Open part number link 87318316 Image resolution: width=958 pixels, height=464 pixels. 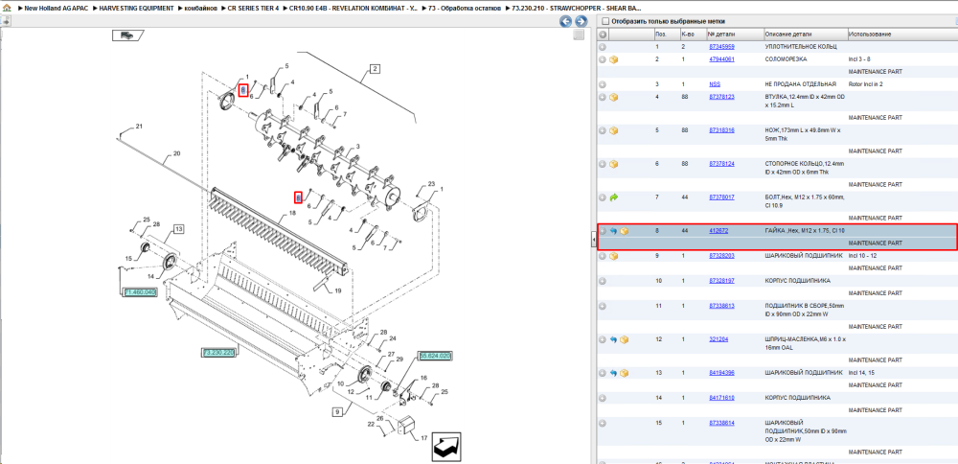coord(721,130)
